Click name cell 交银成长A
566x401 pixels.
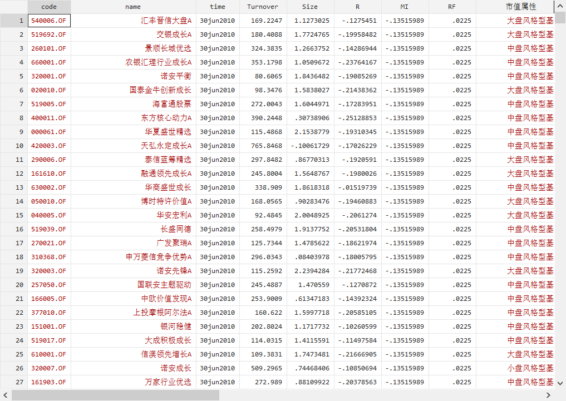(x=133, y=34)
